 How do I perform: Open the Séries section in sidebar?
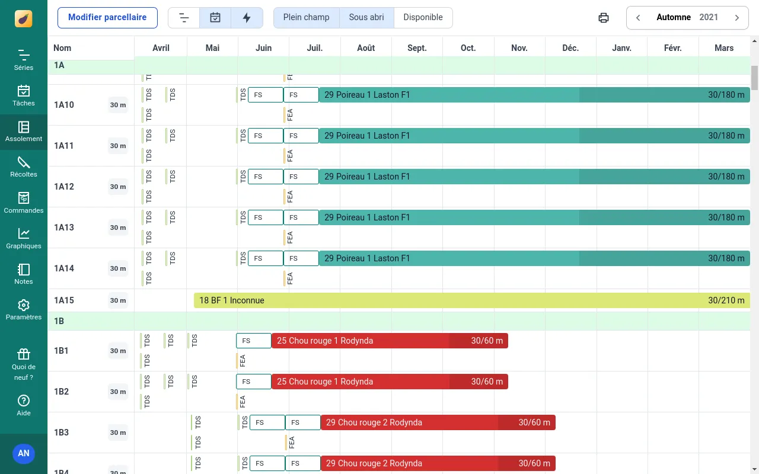24,60
